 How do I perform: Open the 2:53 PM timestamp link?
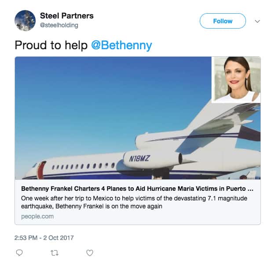tap(44, 238)
